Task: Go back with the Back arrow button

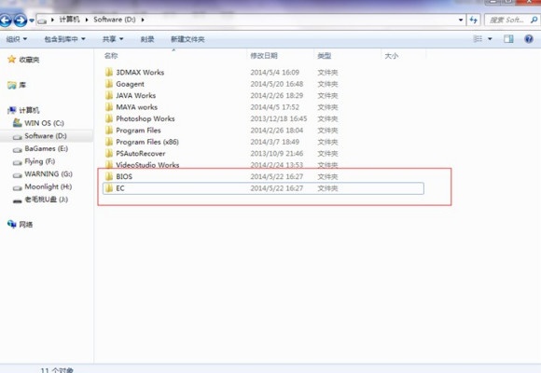Action: pos(6,21)
